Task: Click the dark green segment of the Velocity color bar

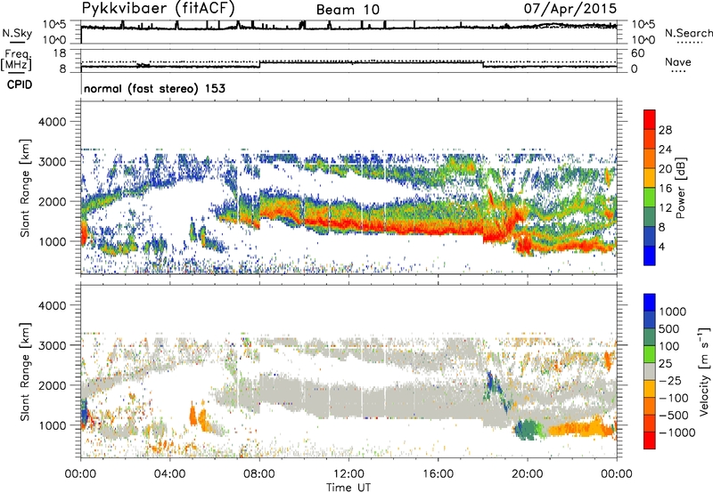Action: click(x=650, y=337)
